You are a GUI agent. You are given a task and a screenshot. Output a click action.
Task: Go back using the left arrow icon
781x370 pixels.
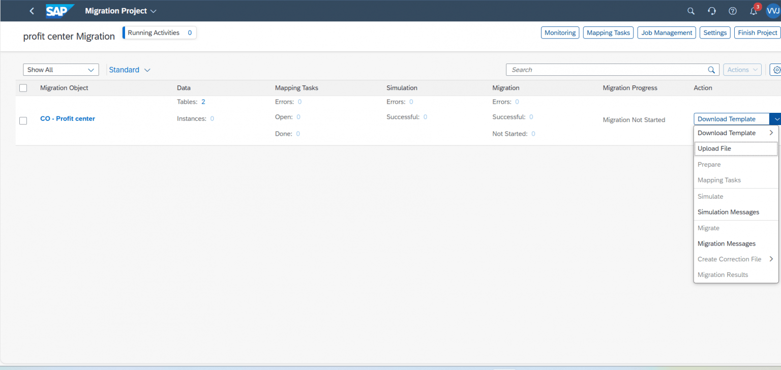click(x=32, y=11)
